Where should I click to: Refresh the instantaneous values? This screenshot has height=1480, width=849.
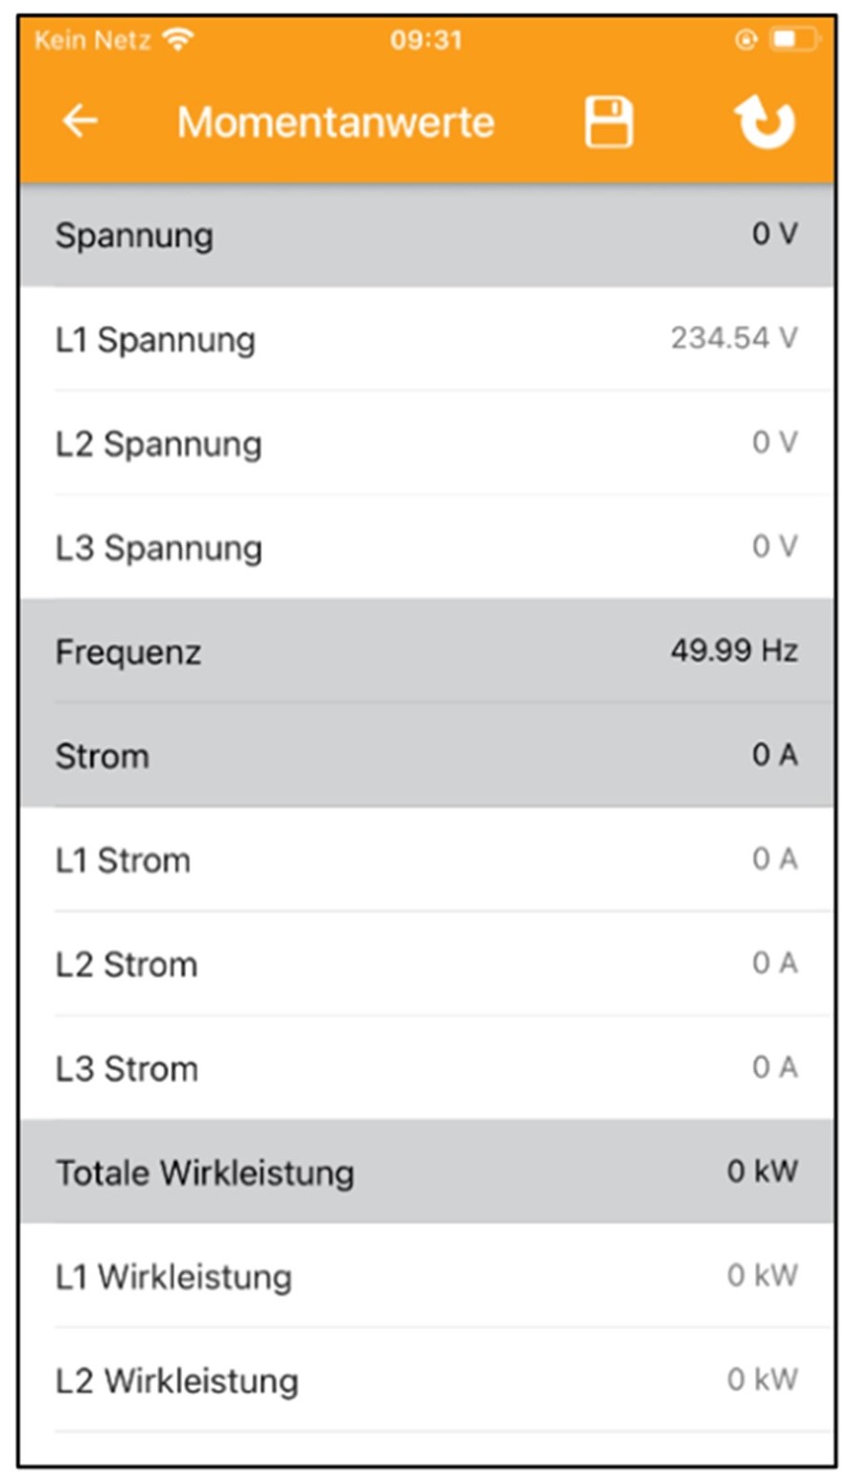pyautogui.click(x=764, y=124)
